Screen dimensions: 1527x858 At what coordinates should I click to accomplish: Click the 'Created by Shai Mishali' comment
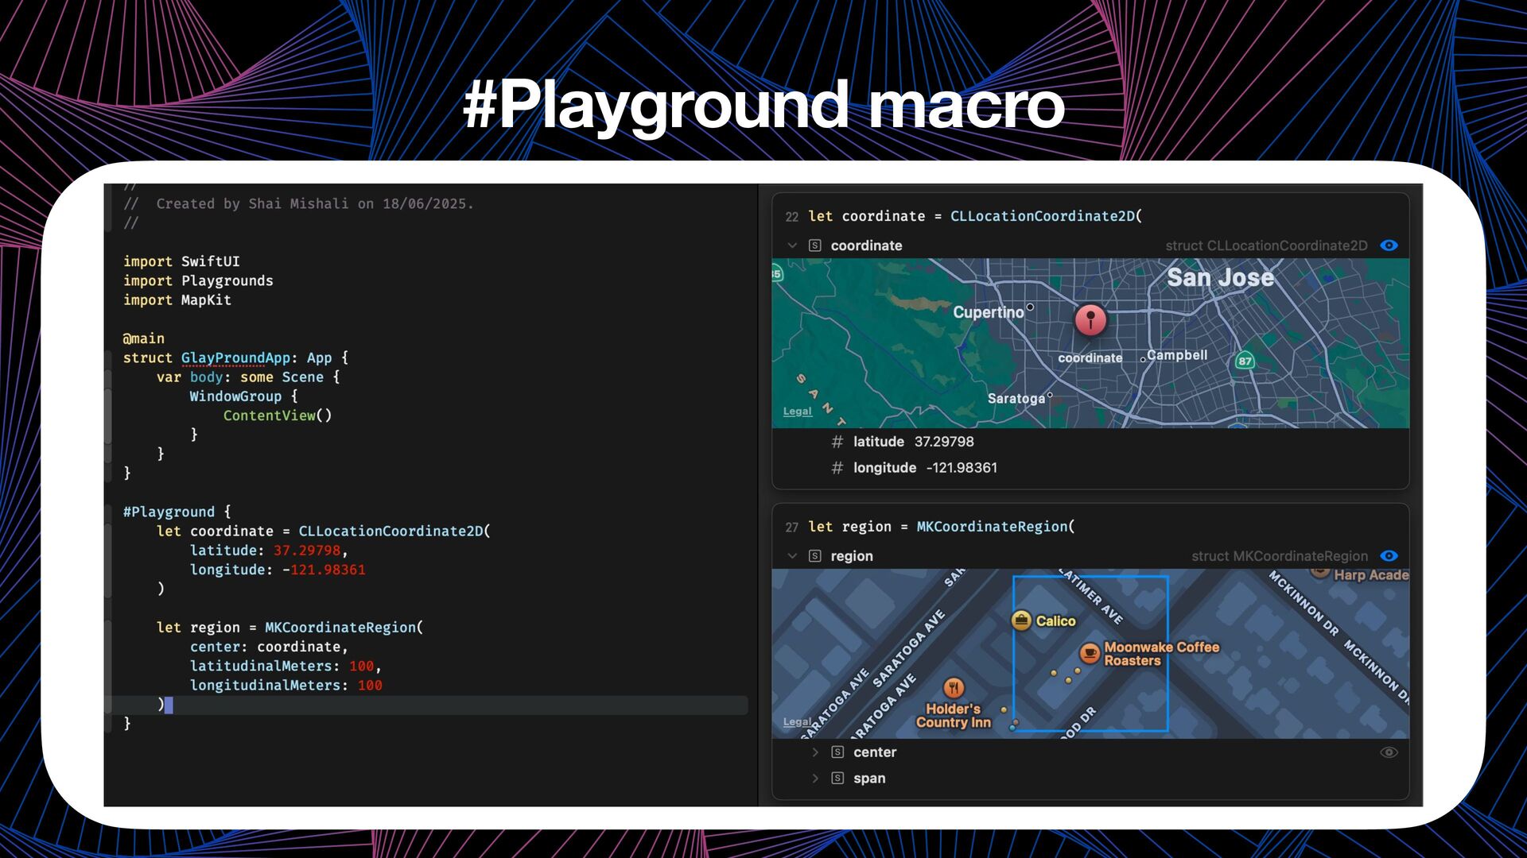point(298,203)
